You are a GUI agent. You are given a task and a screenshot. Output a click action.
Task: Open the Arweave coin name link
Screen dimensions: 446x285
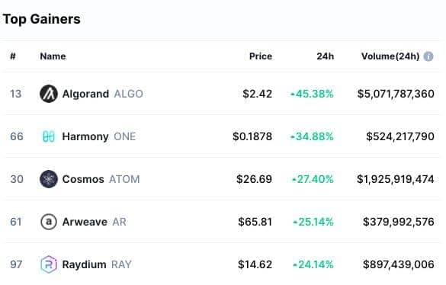click(x=85, y=222)
